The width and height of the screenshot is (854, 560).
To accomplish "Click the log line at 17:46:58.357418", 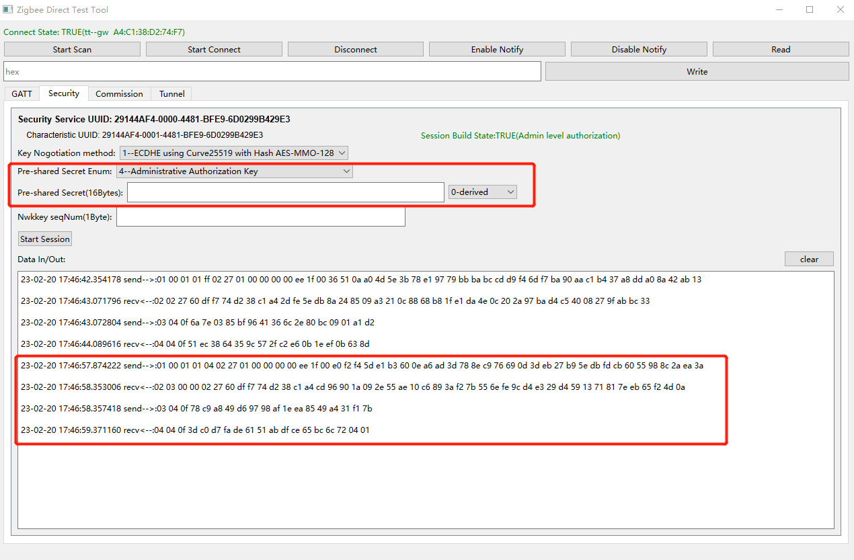I will pos(196,408).
